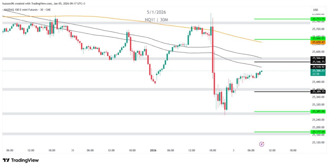
Task: Click the TradingView logo
Action: [x=21, y=160]
